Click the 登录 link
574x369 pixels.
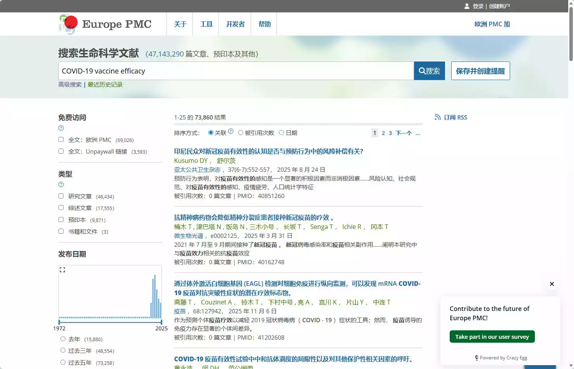[x=478, y=6]
